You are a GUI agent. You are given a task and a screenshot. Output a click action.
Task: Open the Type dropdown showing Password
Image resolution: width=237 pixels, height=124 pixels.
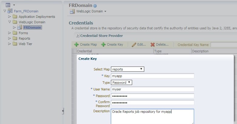click(x=121, y=82)
